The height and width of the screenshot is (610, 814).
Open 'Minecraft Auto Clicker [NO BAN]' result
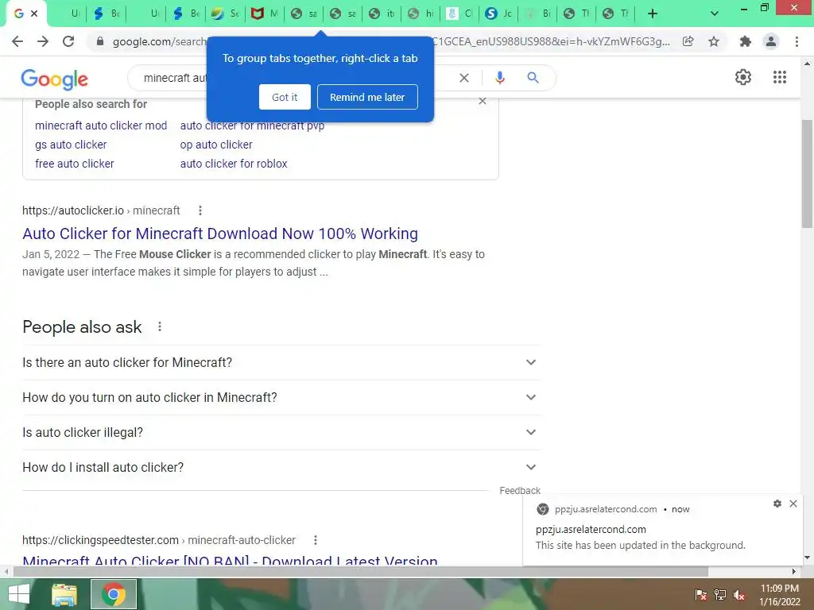(230, 560)
